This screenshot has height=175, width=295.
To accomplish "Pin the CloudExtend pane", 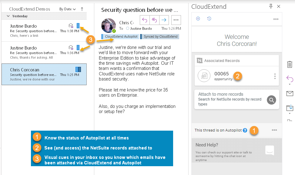I will coord(271,6).
